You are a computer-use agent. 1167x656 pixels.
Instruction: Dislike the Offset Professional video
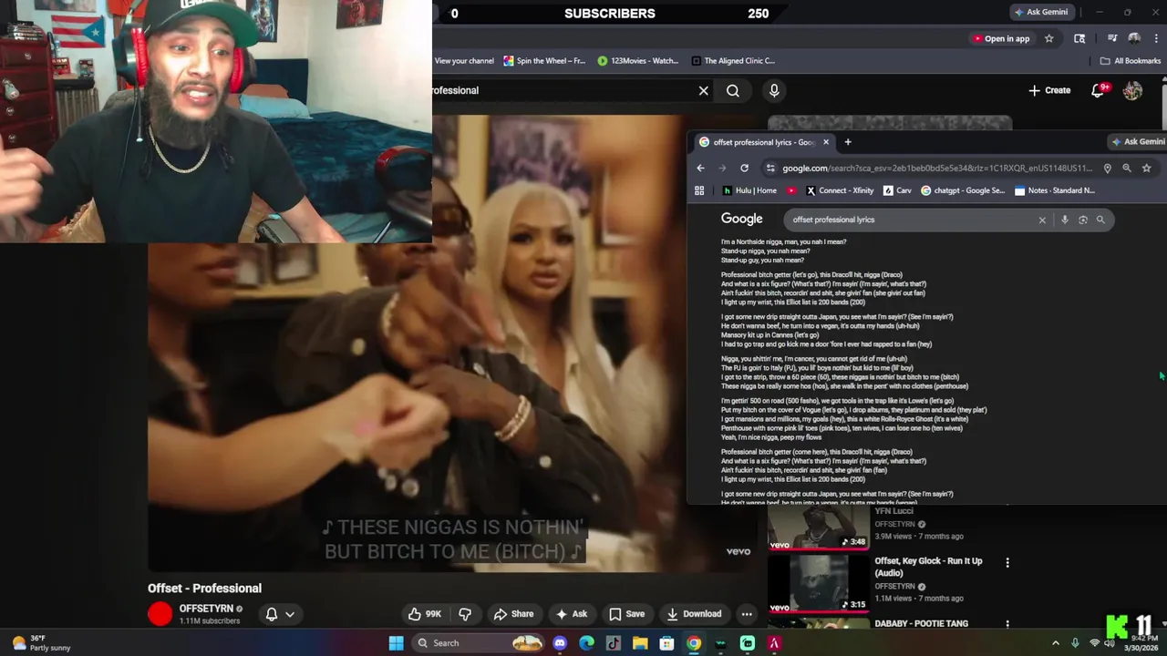tap(465, 614)
